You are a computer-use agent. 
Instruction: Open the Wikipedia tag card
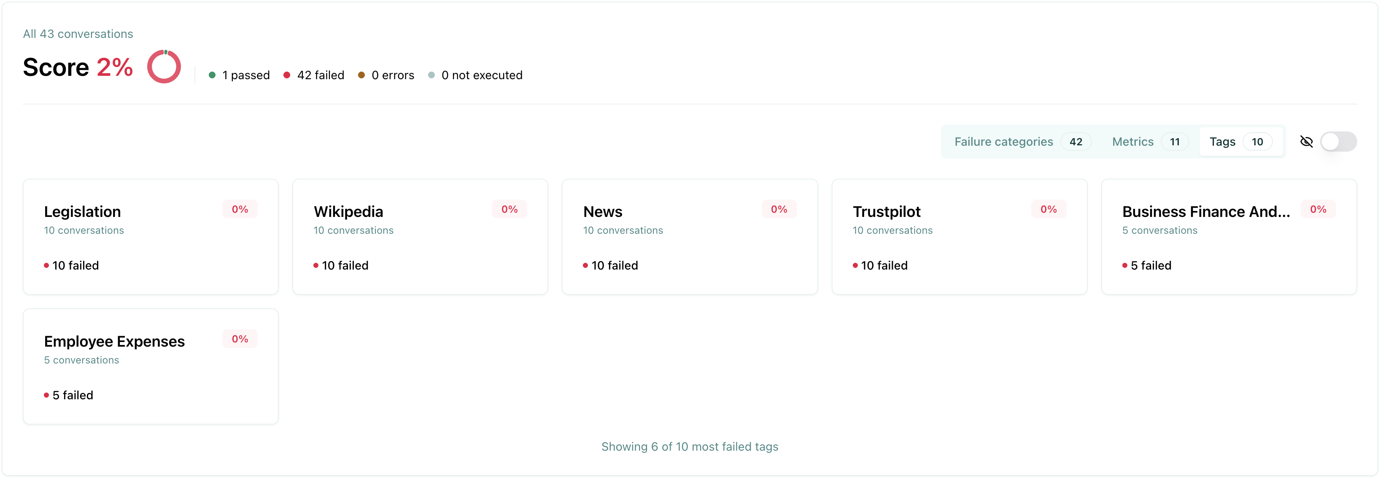[x=420, y=236]
